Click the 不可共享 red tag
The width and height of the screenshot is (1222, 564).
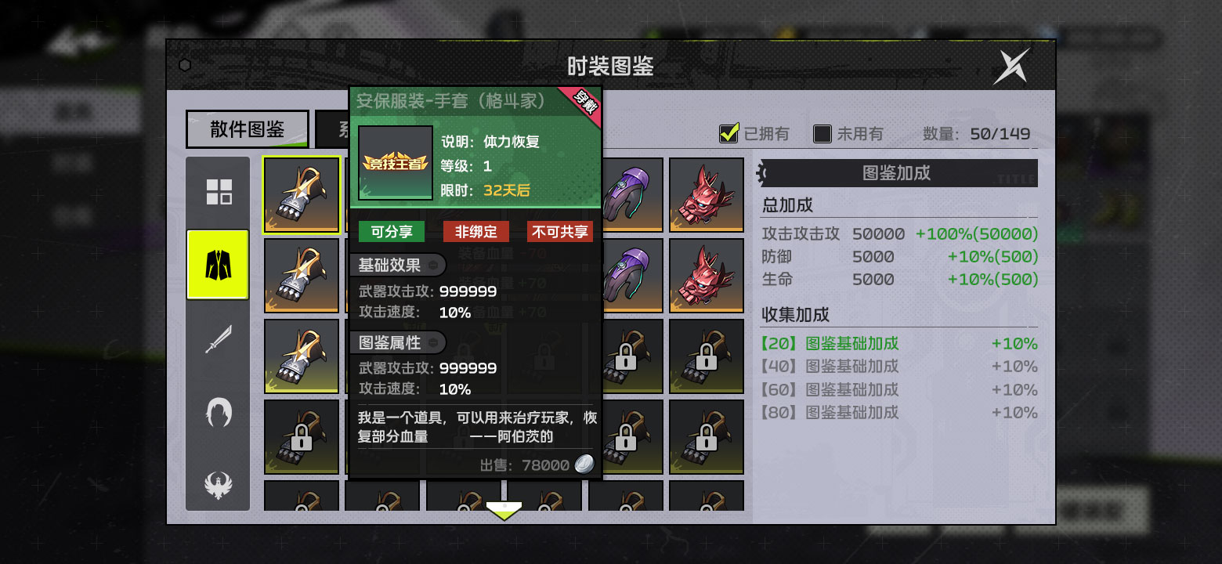[560, 232]
